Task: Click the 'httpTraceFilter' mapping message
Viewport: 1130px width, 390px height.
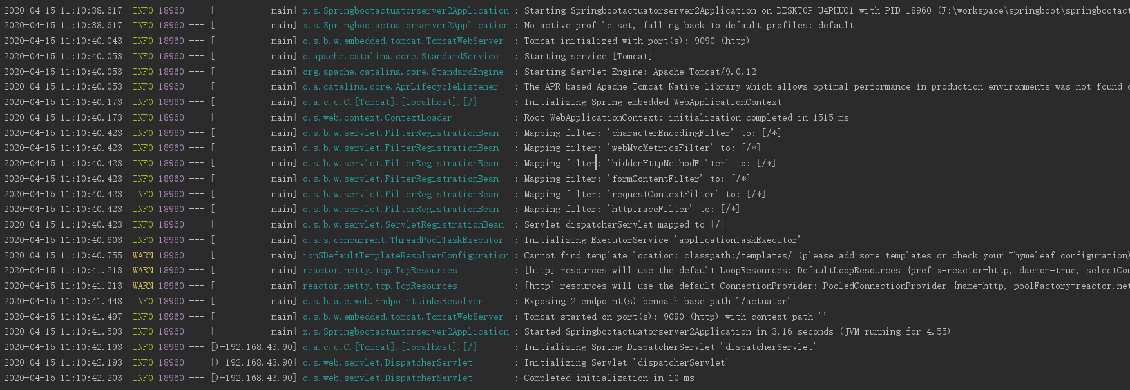Action: [632, 210]
